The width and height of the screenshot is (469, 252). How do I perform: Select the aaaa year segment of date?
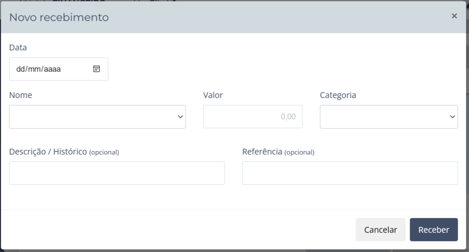52,69
